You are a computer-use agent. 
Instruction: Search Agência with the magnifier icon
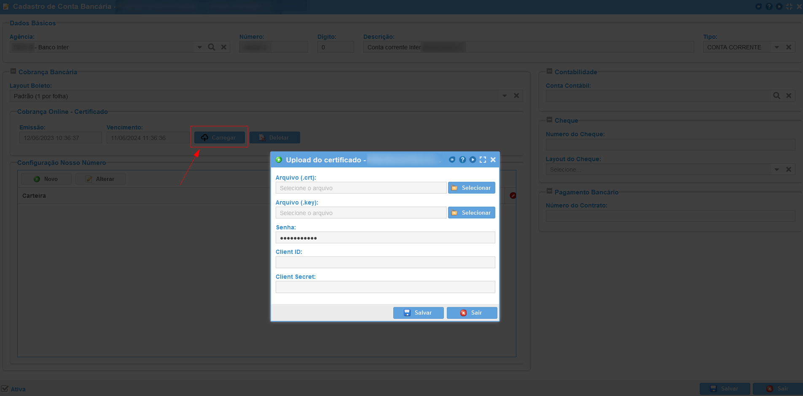click(x=212, y=47)
